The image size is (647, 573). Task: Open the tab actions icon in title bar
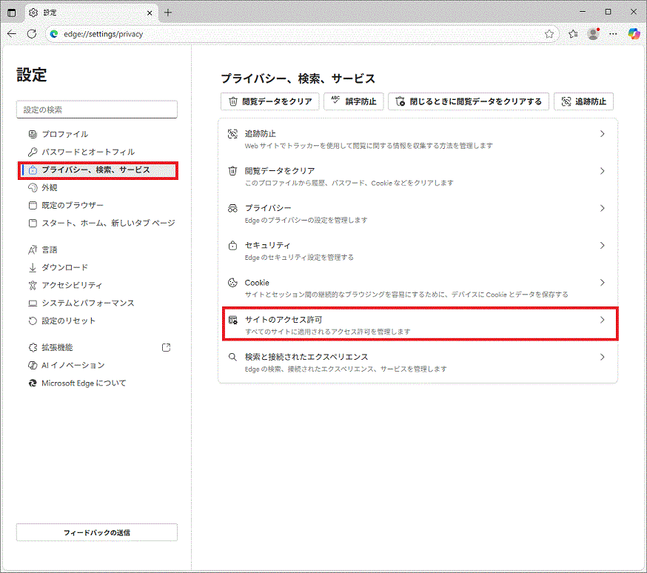click(x=12, y=13)
